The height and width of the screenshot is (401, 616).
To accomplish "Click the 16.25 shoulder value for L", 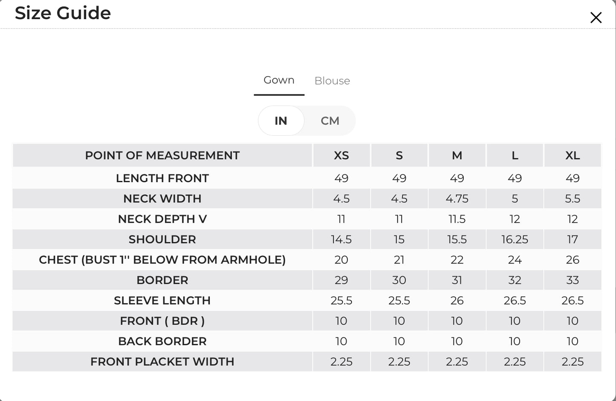I will (x=515, y=240).
